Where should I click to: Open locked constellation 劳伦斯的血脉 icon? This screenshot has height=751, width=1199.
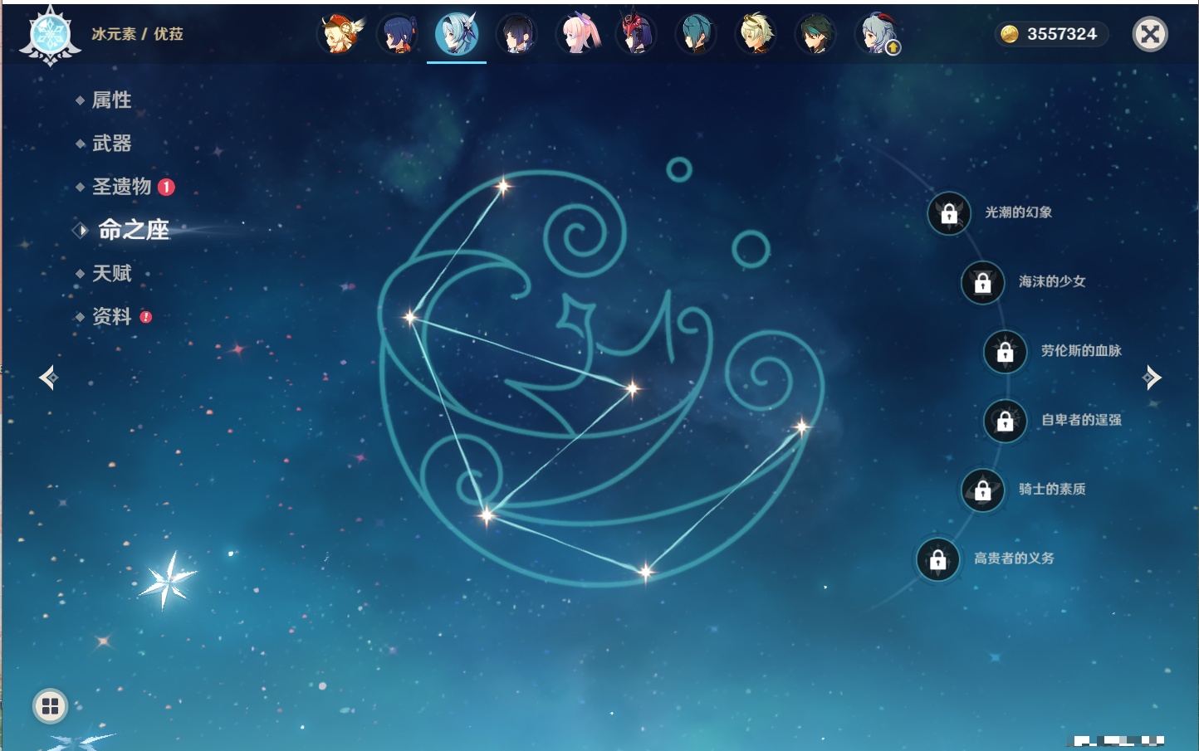coord(1006,352)
